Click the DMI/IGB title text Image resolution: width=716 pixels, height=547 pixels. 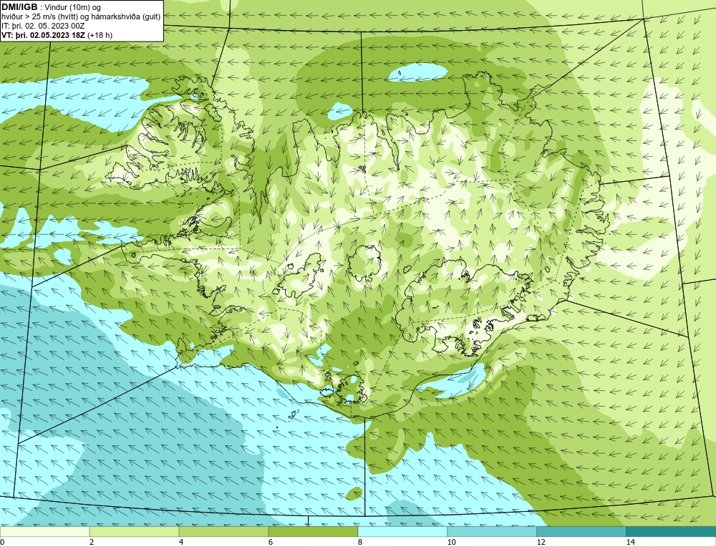[x=19, y=7]
